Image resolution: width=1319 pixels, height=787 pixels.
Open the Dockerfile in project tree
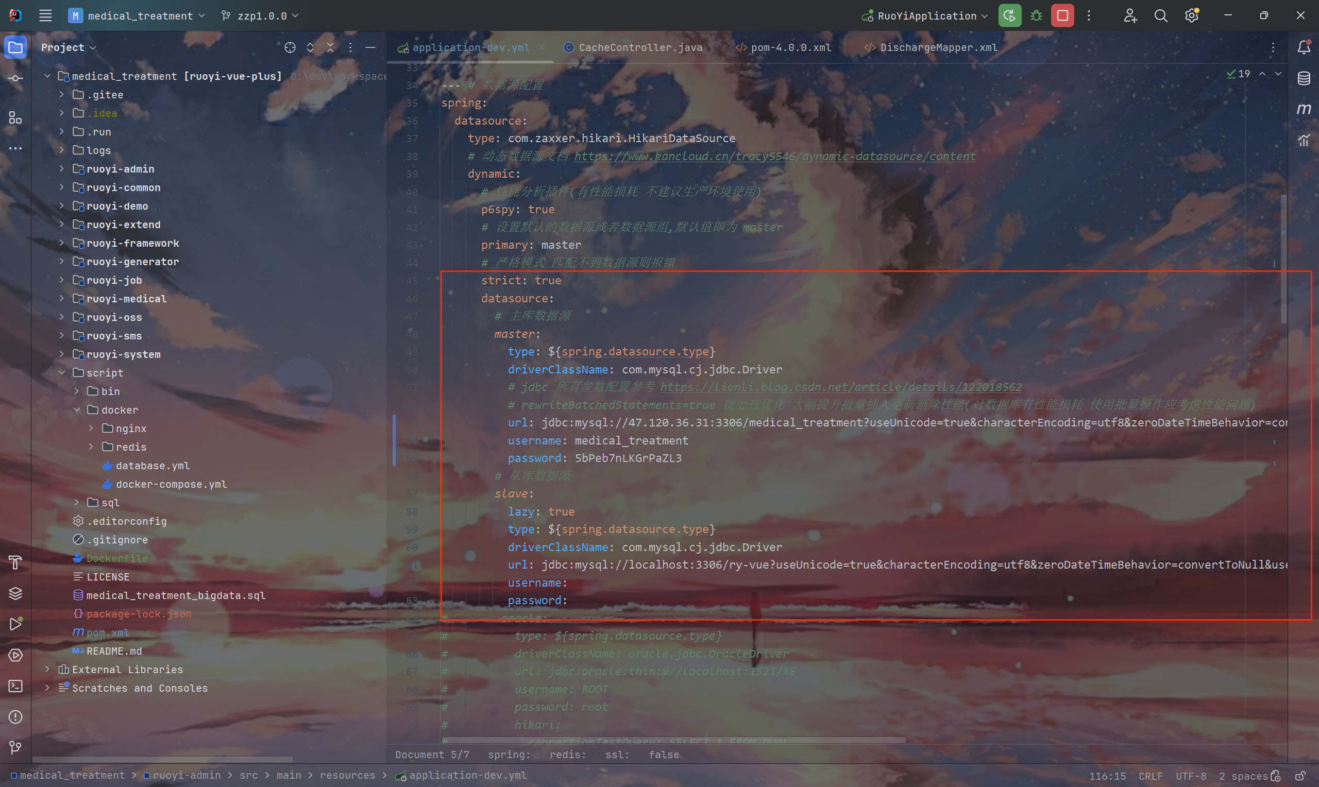coord(110,558)
